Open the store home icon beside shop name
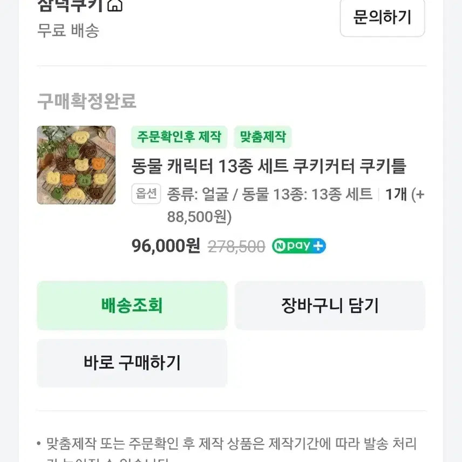 115,5
